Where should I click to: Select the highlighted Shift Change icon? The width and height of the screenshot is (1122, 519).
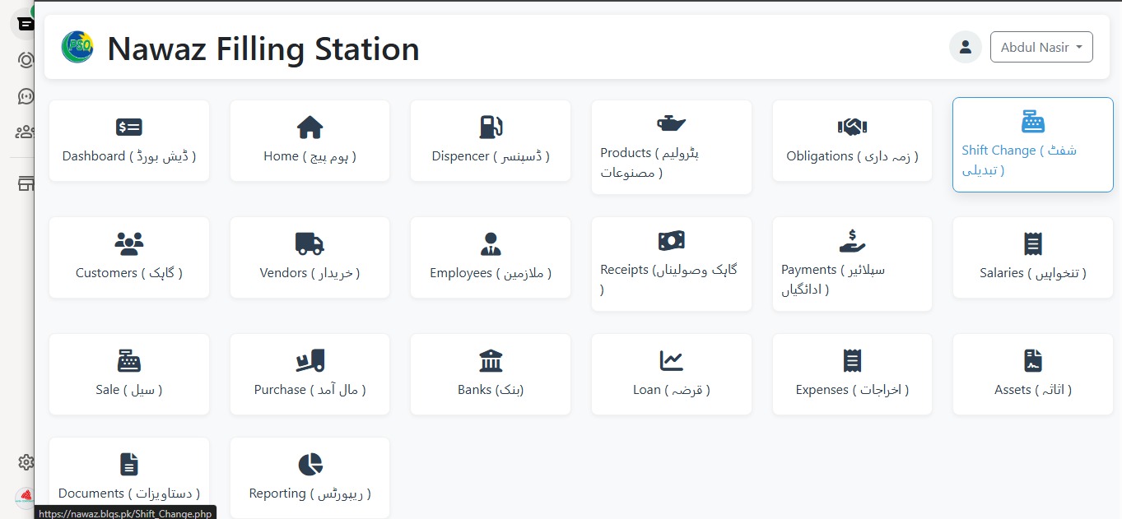(1032, 122)
